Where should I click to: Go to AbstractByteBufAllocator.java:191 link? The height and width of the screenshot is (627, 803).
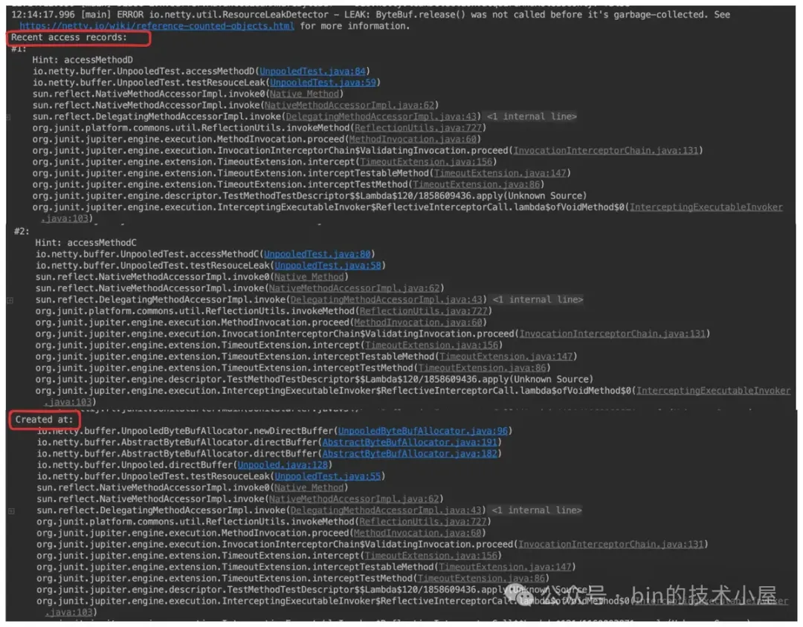click(410, 442)
